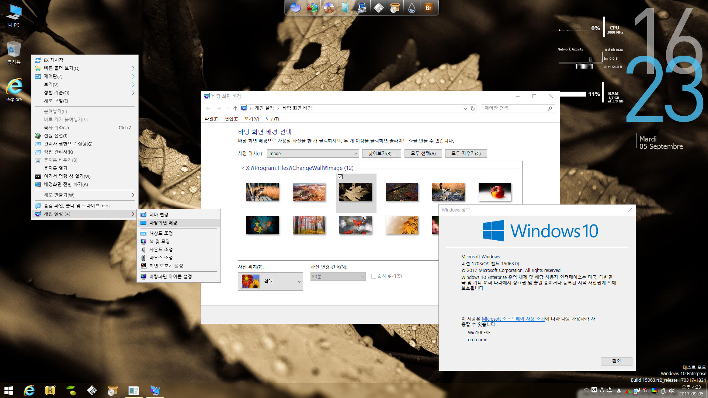Open the 내 PC desktop icon
This screenshot has height=398, width=708.
[x=14, y=16]
